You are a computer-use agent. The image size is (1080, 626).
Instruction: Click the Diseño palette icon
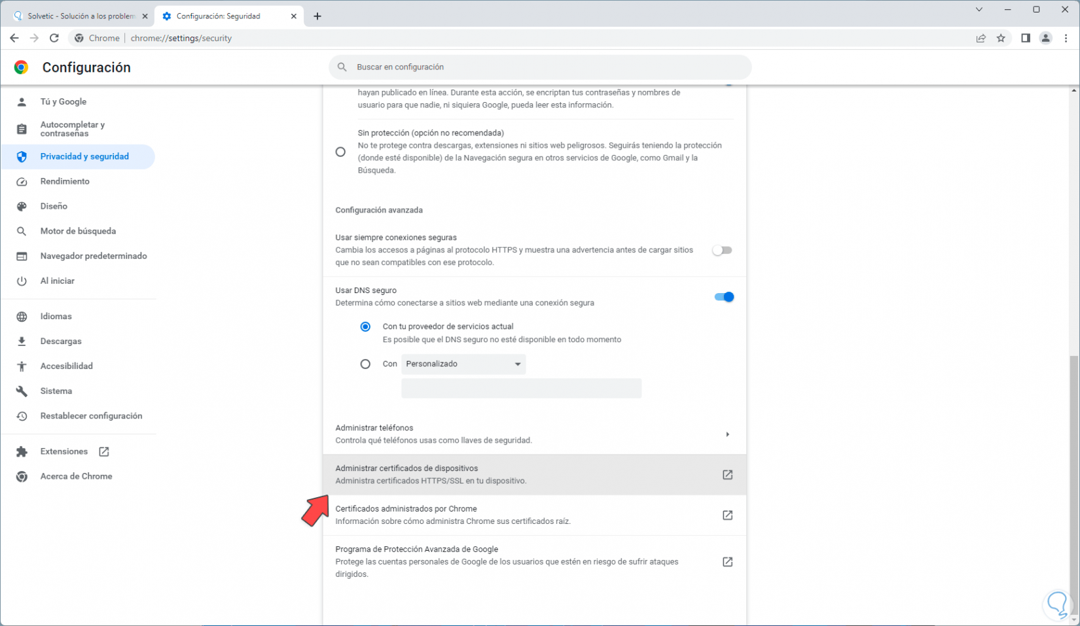point(22,207)
